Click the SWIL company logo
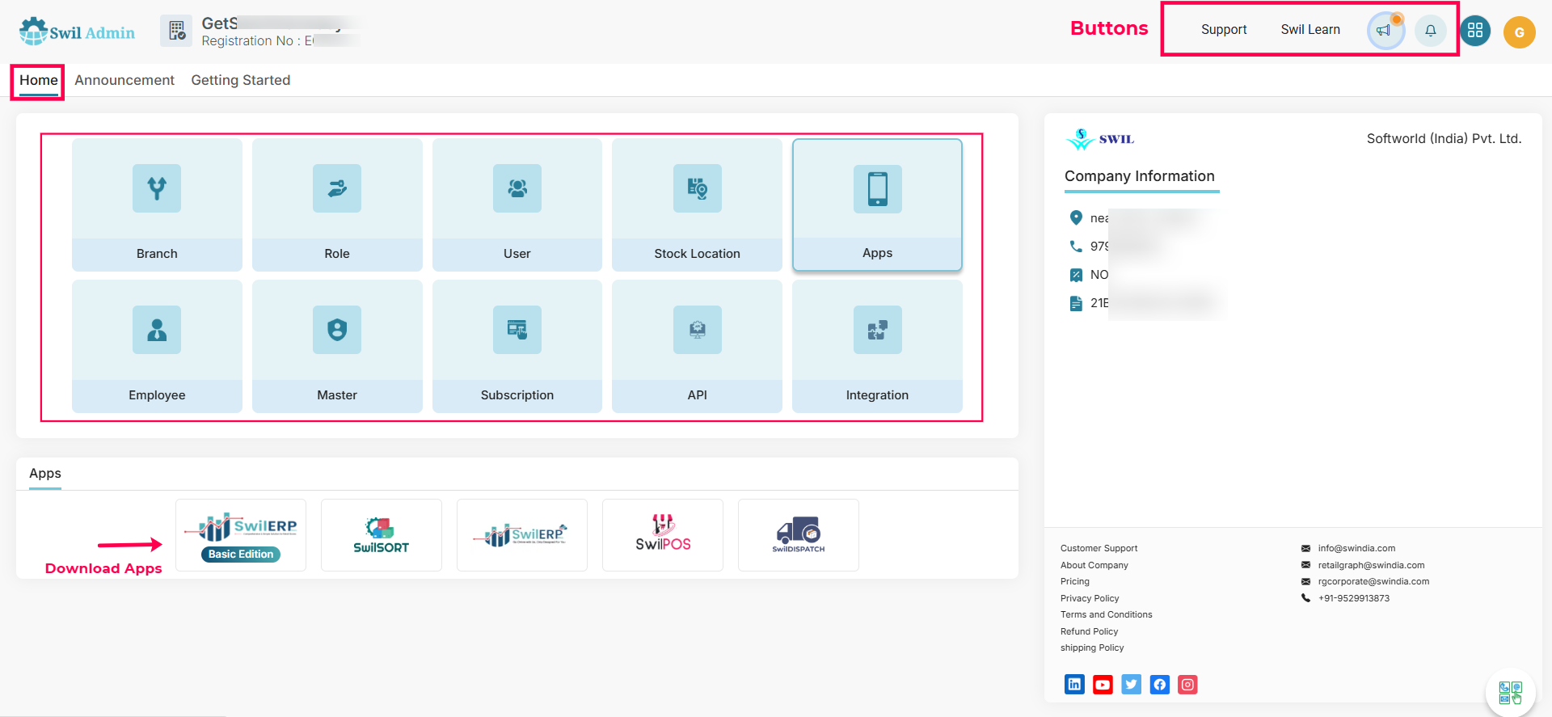Image resolution: width=1552 pixels, height=717 pixels. point(1100,139)
